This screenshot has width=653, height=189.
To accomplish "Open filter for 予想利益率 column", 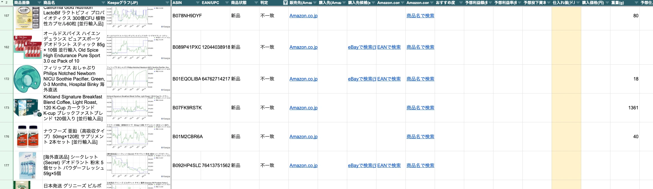I will 520,3.
